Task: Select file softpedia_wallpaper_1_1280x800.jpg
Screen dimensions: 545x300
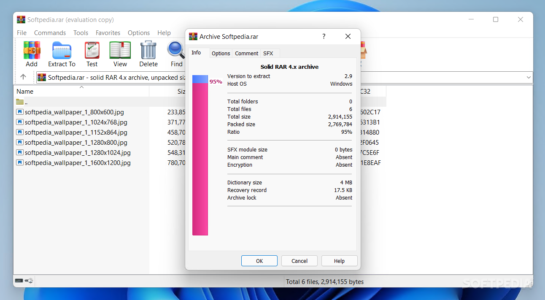Action: [76, 142]
